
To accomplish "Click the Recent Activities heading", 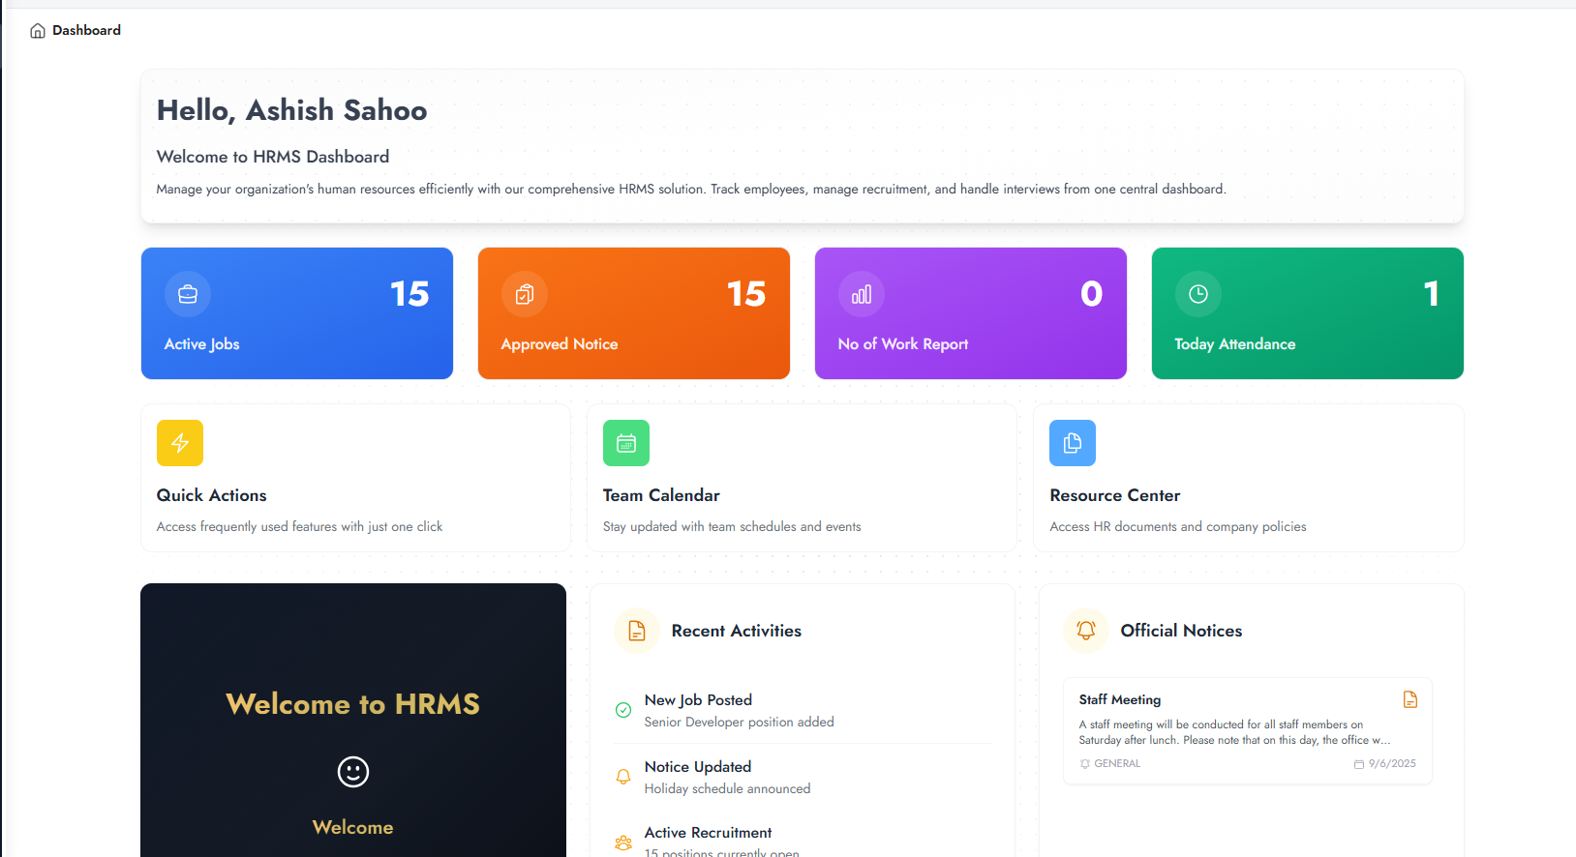I will point(737,631).
